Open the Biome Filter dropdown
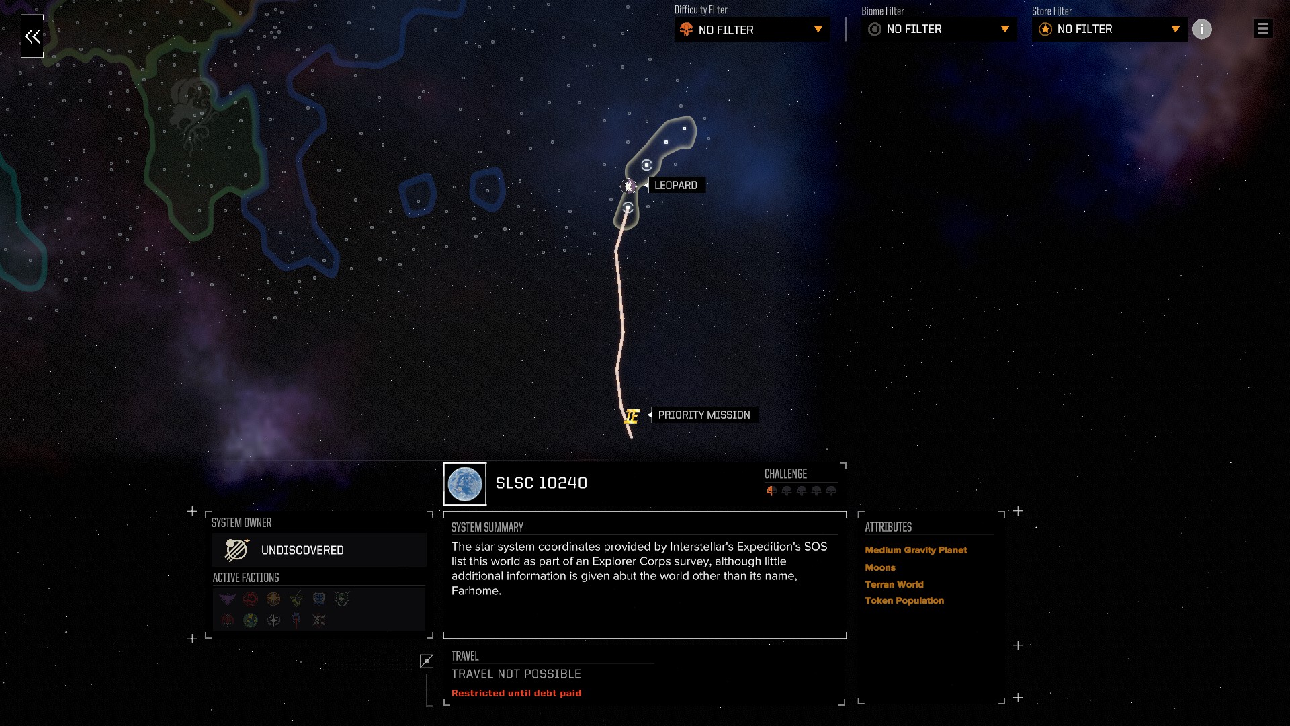The image size is (1290, 726). point(939,29)
